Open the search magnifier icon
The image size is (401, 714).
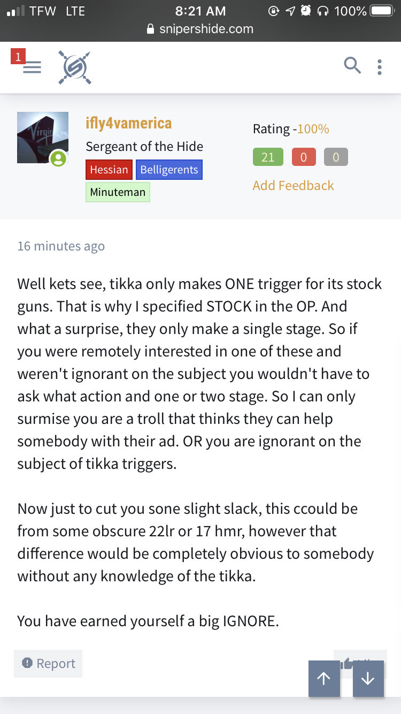(352, 66)
